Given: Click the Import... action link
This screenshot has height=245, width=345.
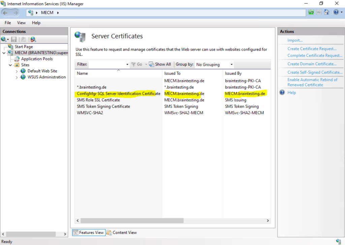Looking at the screenshot, I should coord(295,40).
